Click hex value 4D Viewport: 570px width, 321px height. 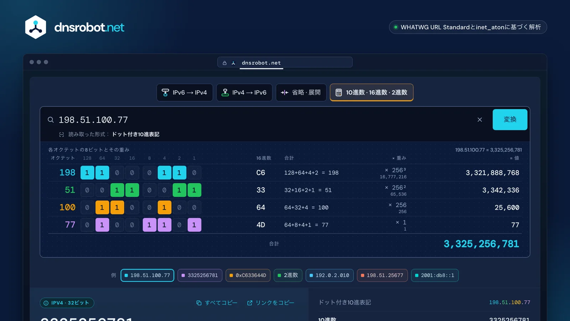pos(261,225)
